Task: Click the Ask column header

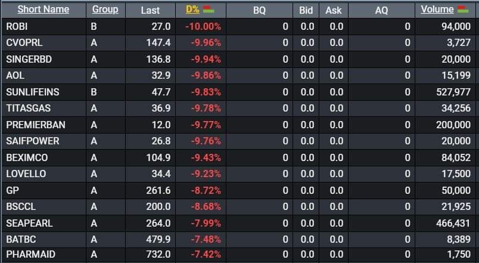Action: click(334, 10)
